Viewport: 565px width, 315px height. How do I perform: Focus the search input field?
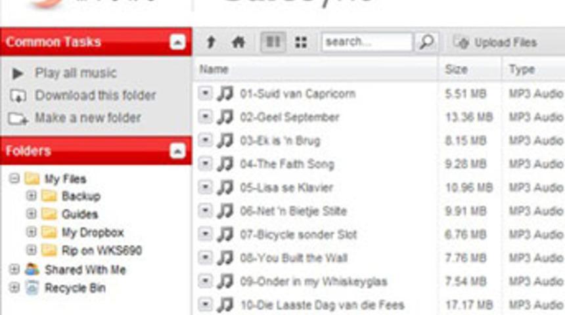367,42
